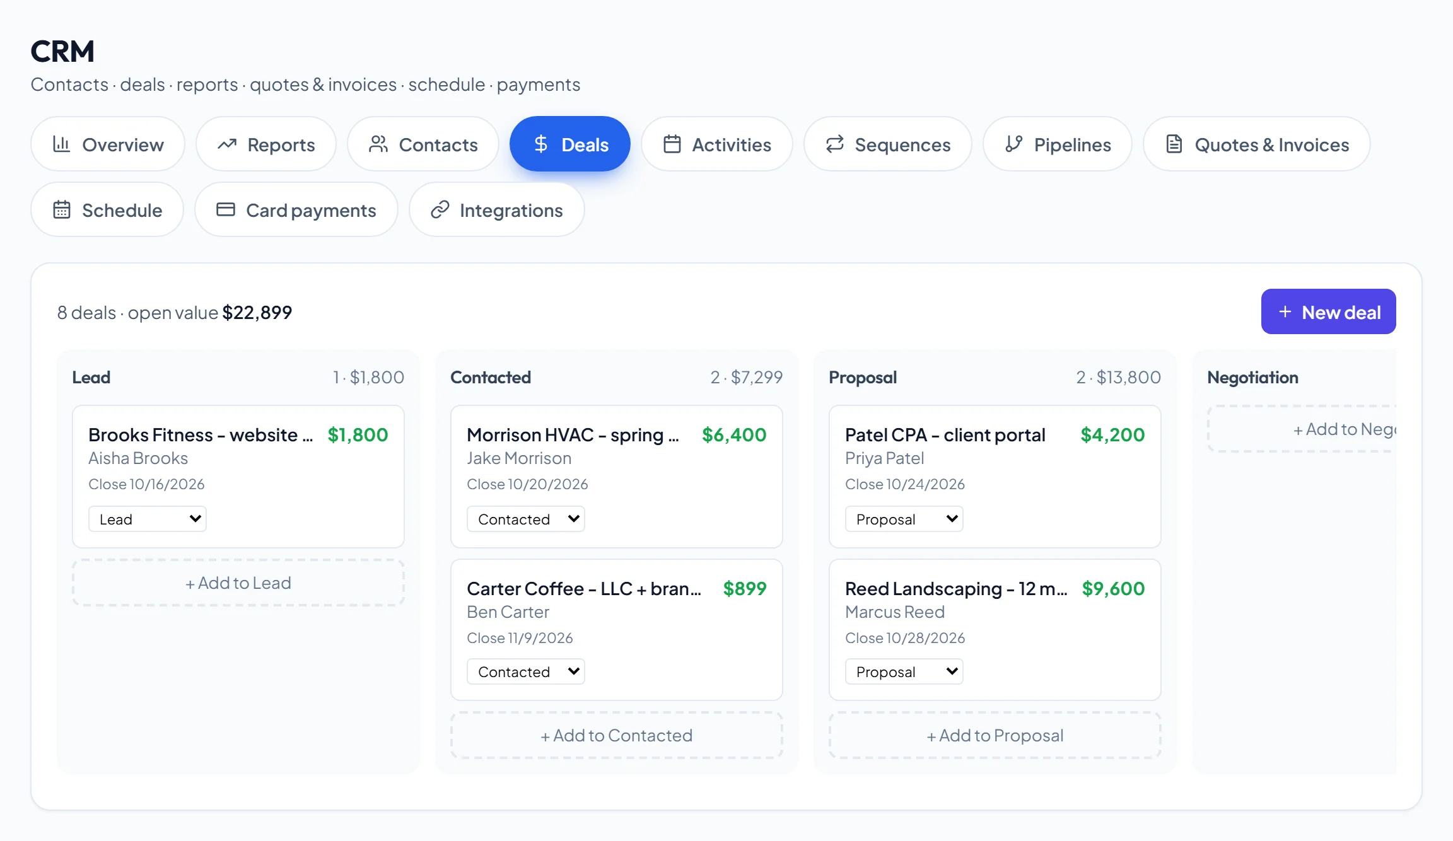Open the Schedule tab
The width and height of the screenshot is (1453, 841).
(107, 209)
